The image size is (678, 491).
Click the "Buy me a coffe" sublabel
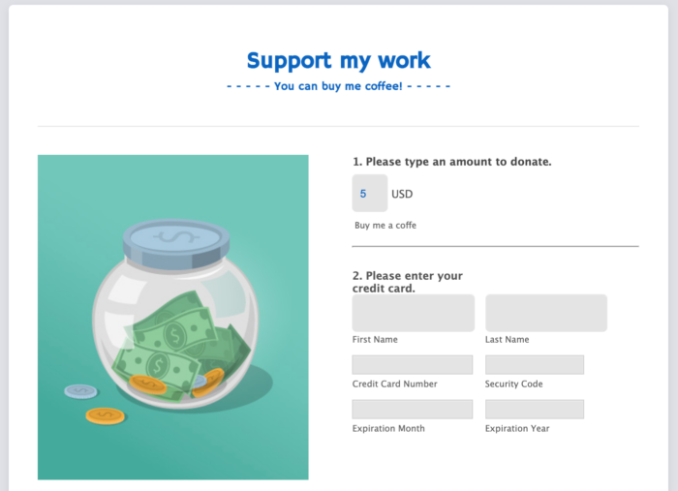(385, 226)
